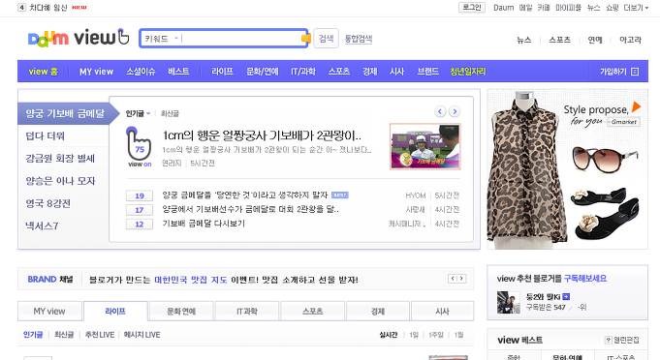Click the 로그인 button

tap(472, 8)
